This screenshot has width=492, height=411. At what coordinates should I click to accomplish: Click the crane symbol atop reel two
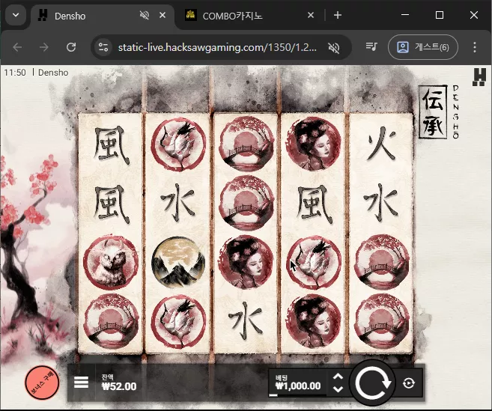[x=178, y=144]
